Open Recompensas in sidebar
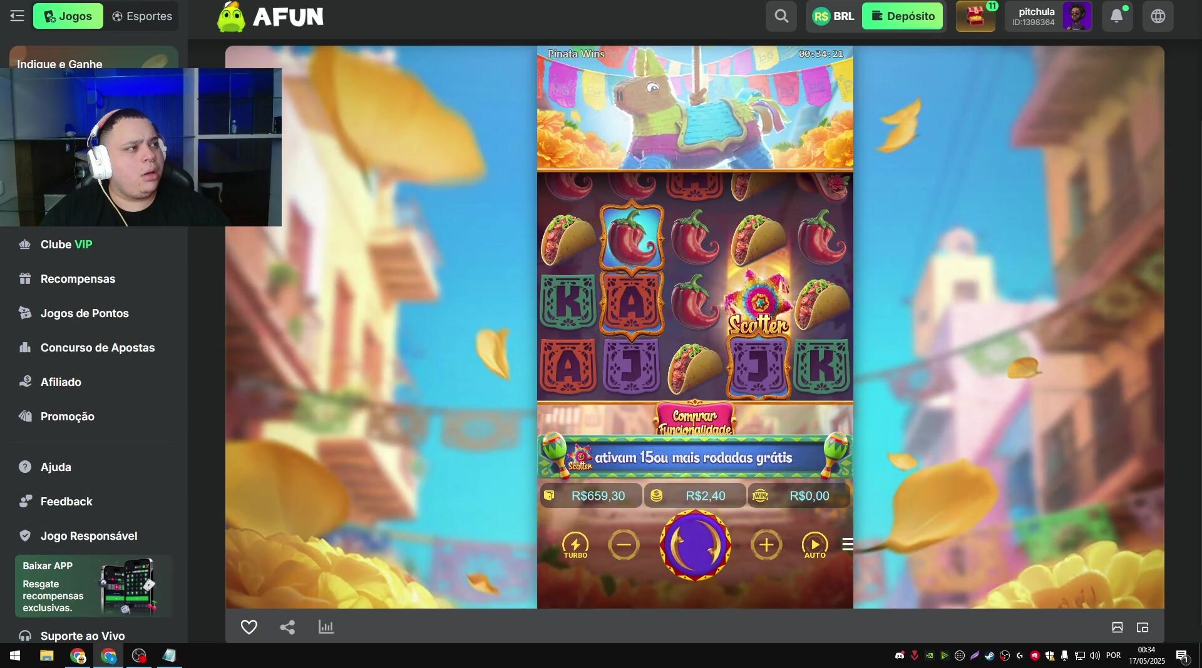 78,279
